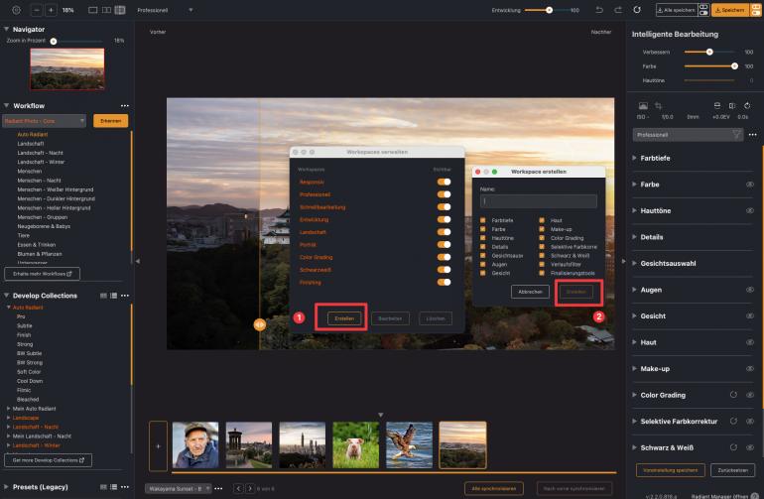Screen dimensions: 764x499
Task: Adjust the Entwicklung slider
Action: [x=549, y=10]
